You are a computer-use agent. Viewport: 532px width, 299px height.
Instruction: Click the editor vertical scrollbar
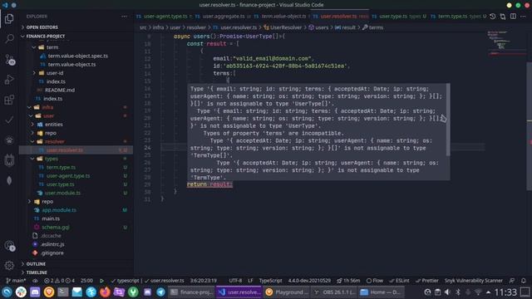point(529,125)
